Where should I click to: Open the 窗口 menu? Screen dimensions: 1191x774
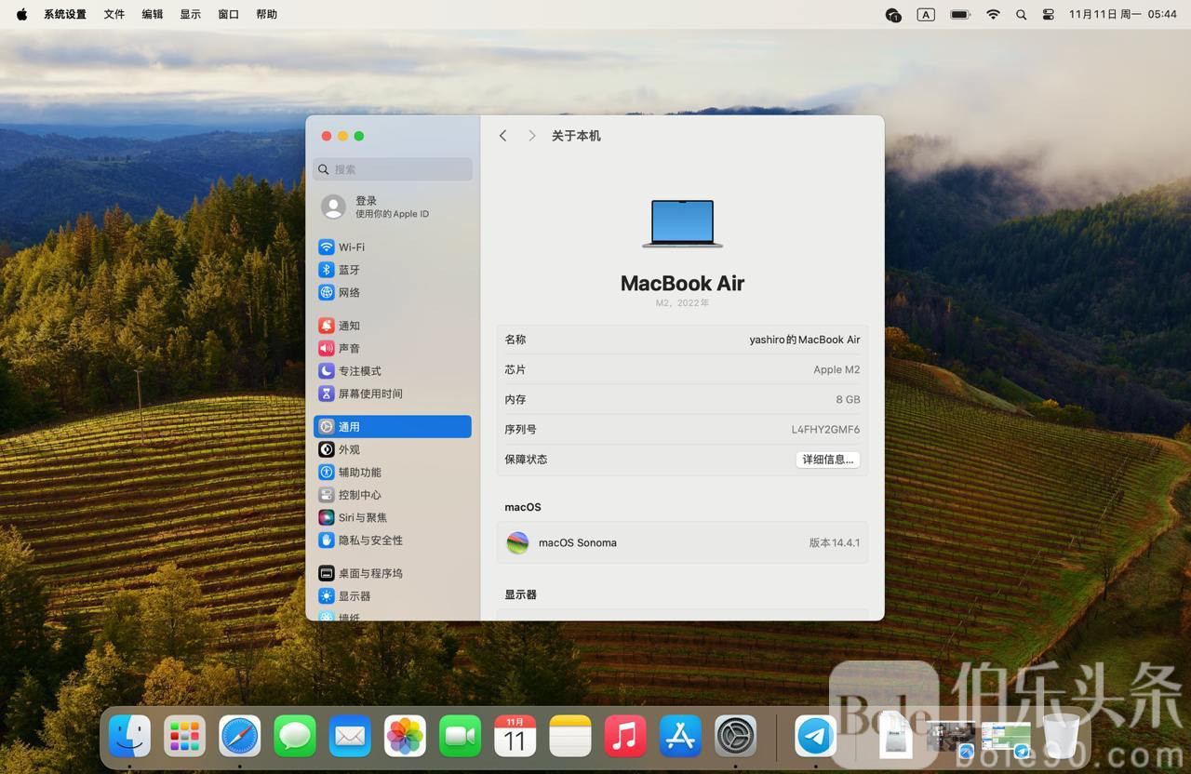click(x=228, y=15)
